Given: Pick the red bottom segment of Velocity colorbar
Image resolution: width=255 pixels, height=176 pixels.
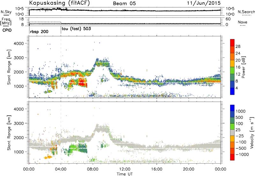Looking at the screenshot, I should pyautogui.click(x=232, y=157).
